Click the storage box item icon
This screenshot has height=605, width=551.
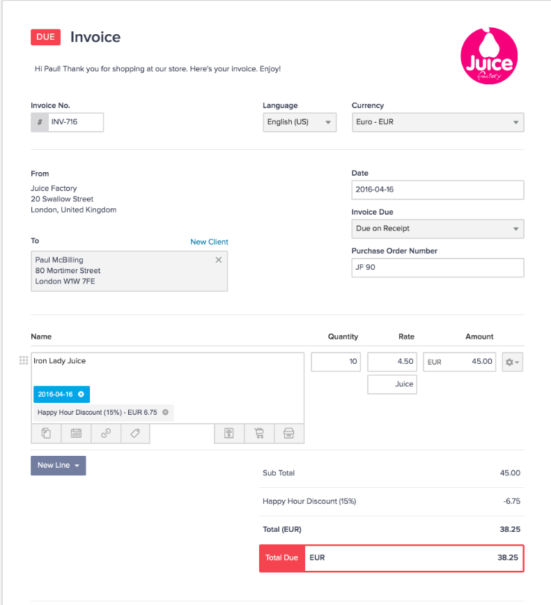pyautogui.click(x=289, y=434)
